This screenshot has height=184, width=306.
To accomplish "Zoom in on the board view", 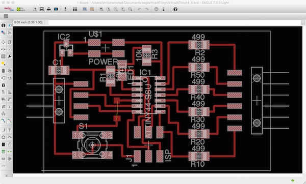I will (x=109, y=9).
